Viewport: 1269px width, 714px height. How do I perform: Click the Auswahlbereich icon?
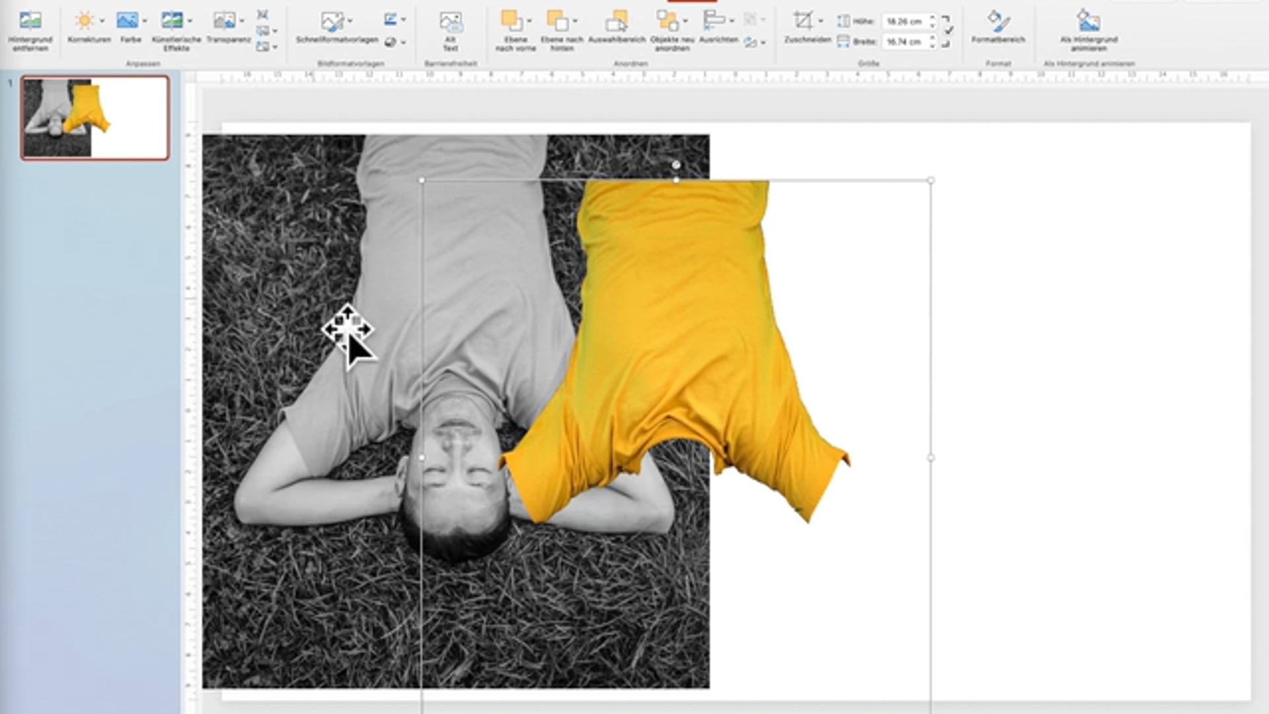(617, 22)
